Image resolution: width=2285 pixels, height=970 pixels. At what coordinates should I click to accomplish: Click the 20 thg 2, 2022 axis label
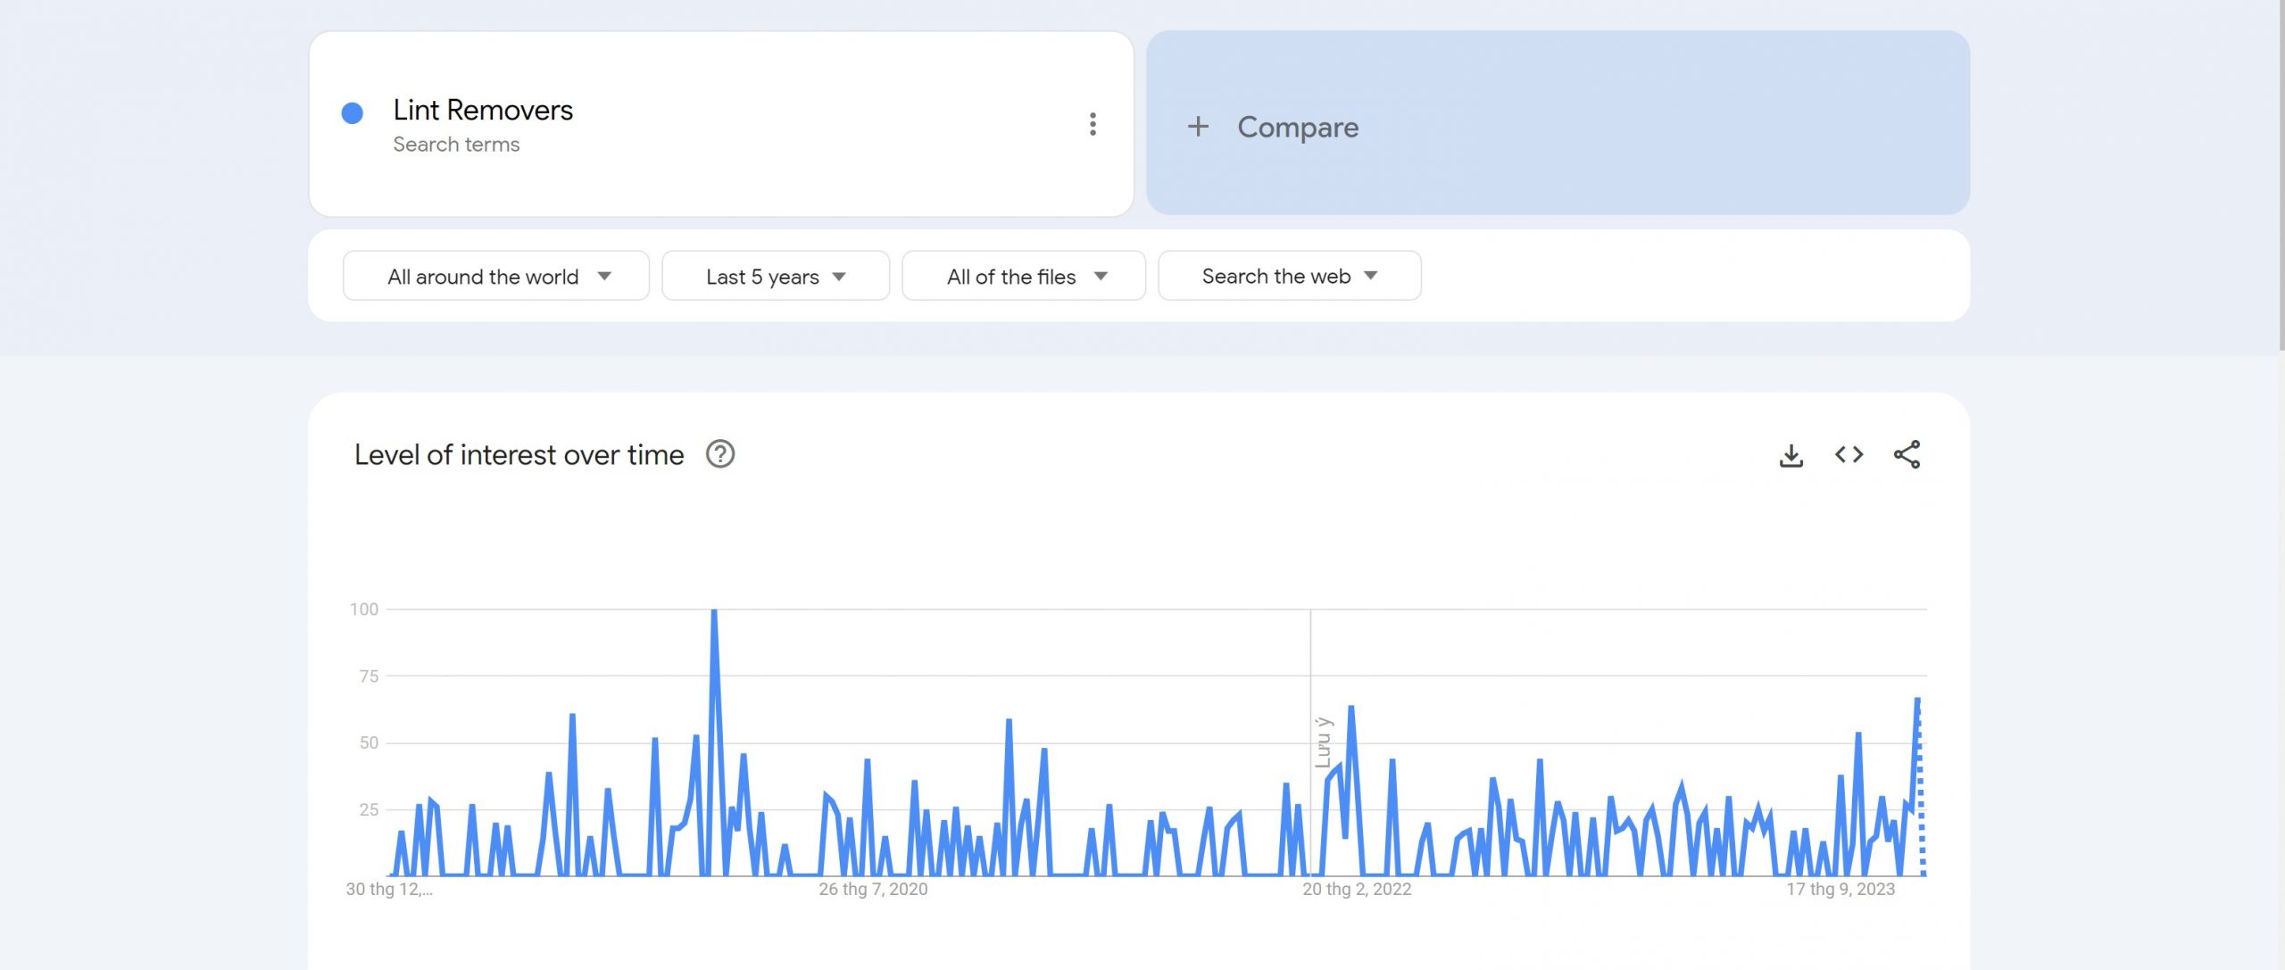click(1357, 890)
